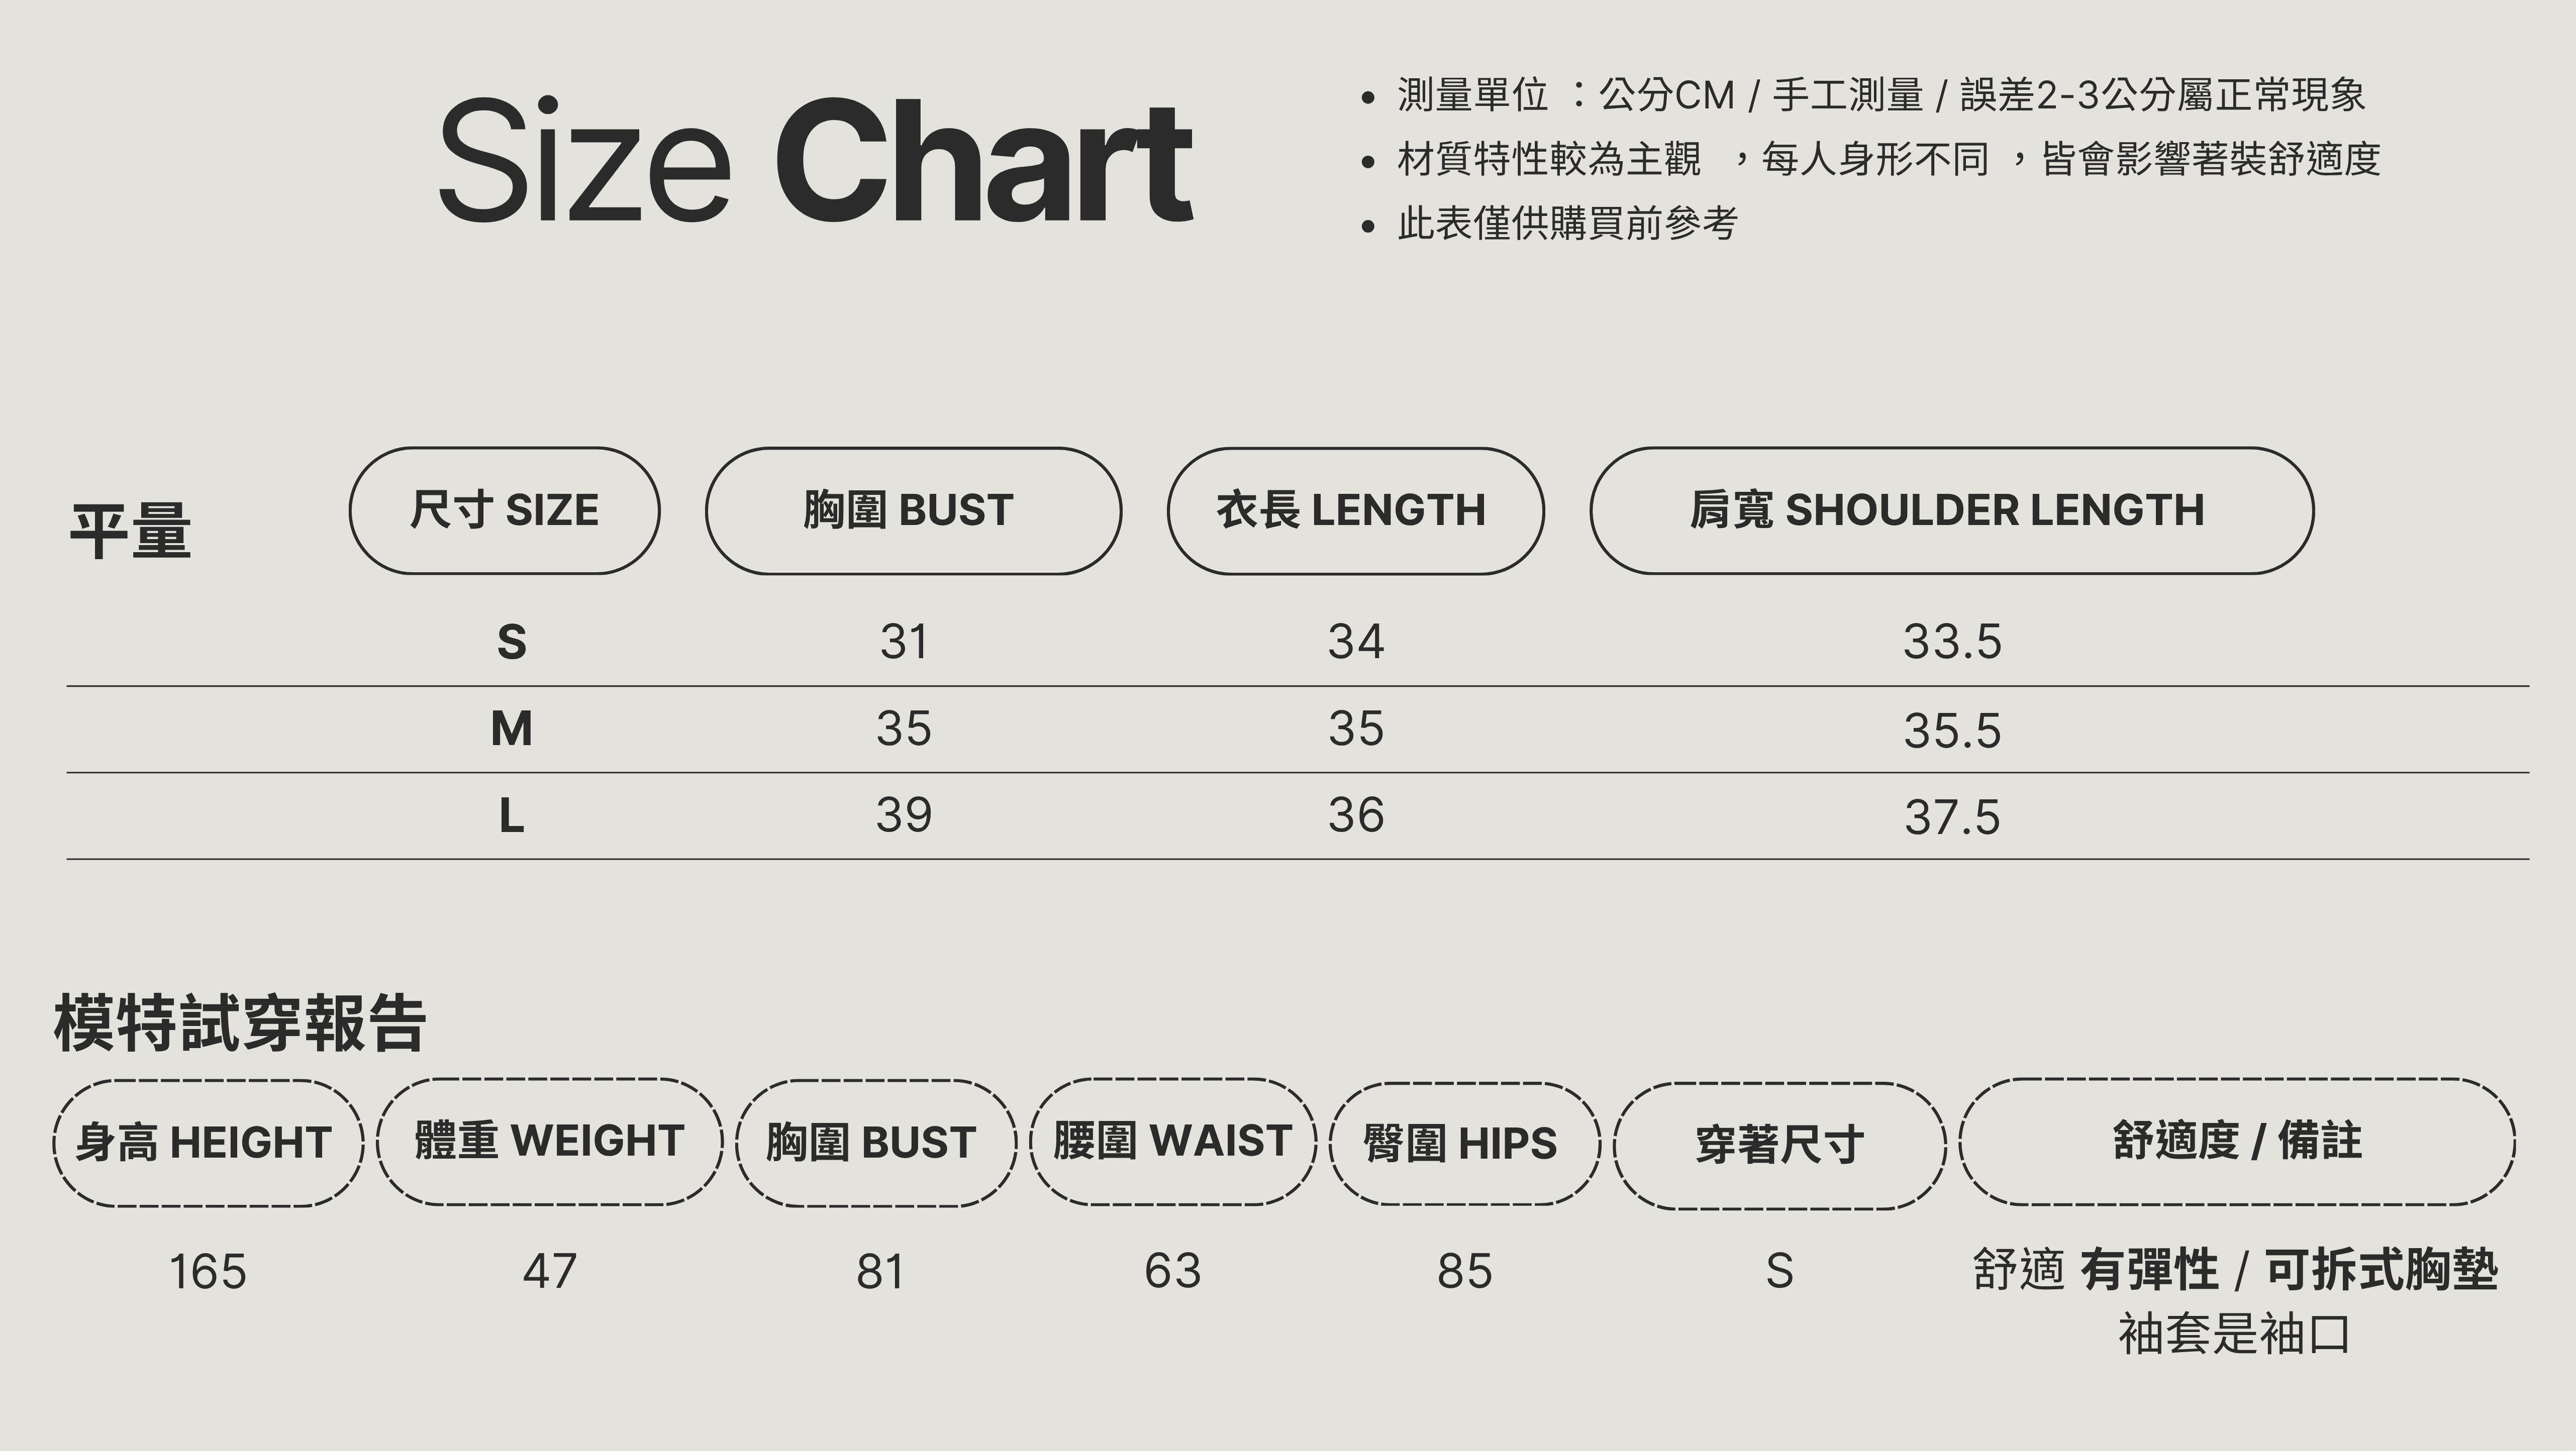Click the solid-outlined 胸圍 BUST header pill
The image size is (2576, 1451).
click(x=912, y=511)
